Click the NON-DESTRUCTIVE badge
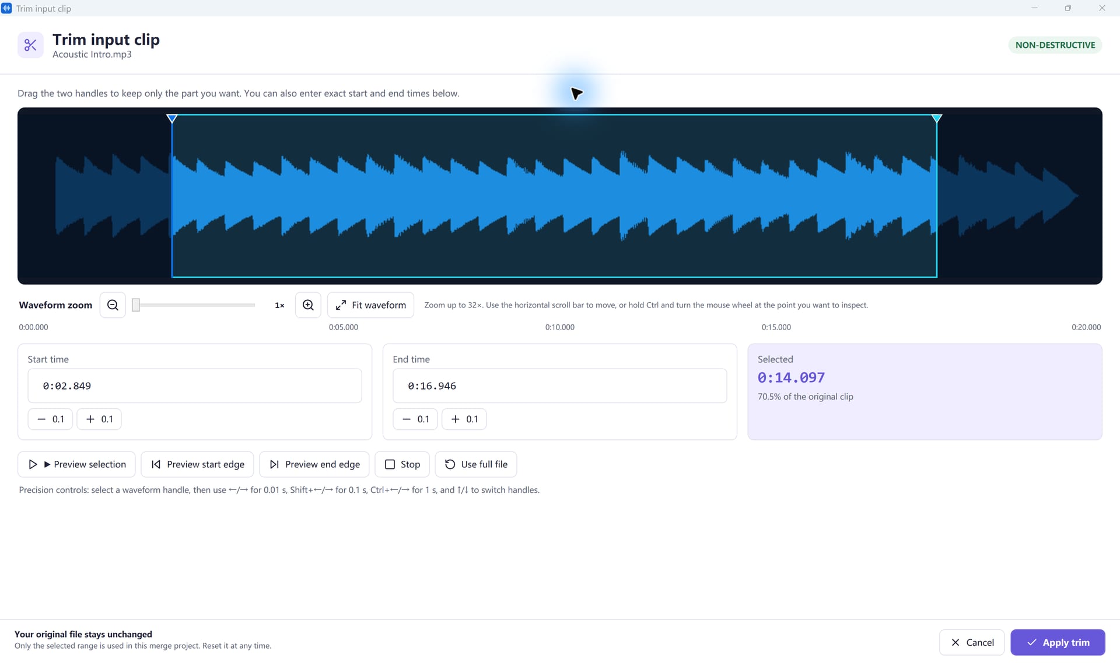 tap(1055, 45)
